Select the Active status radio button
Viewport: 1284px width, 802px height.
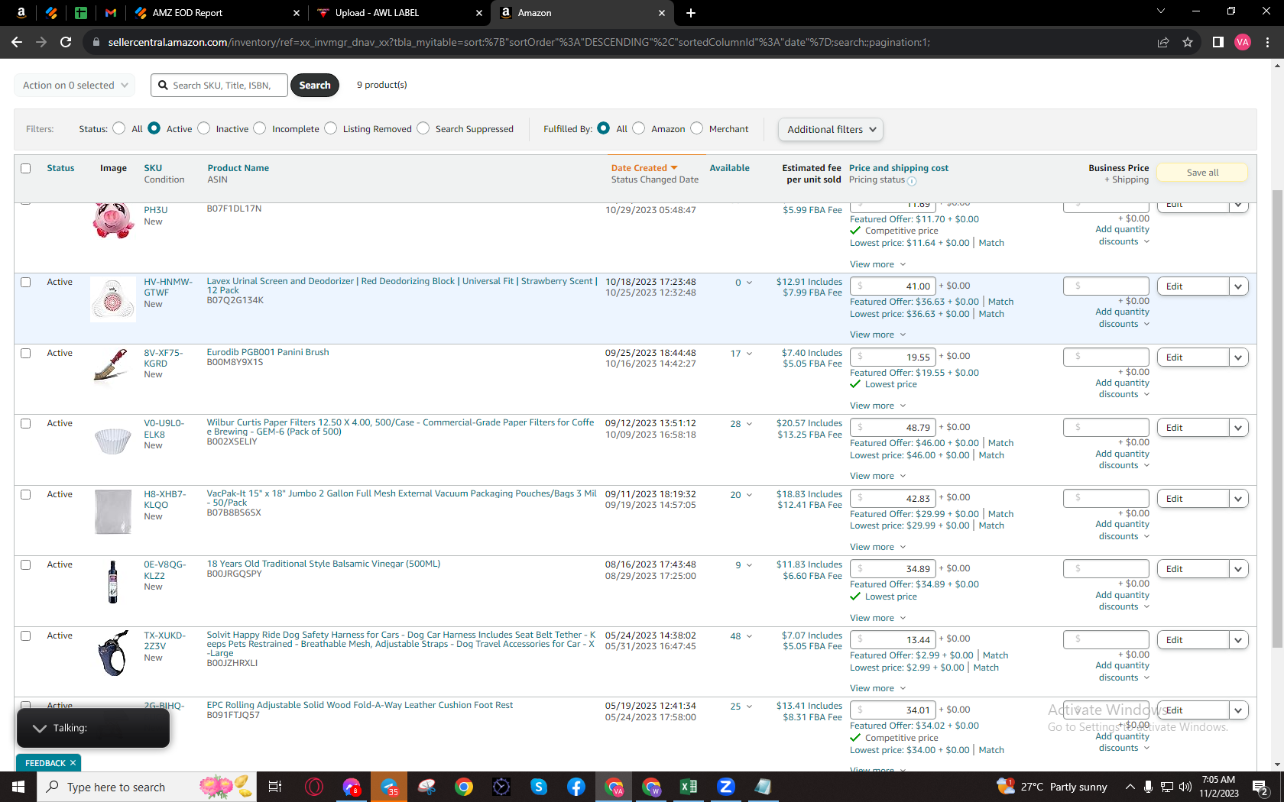154,128
